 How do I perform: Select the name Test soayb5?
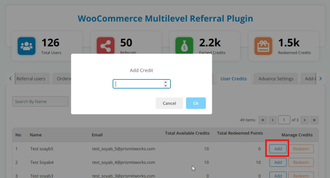pyautogui.click(x=42, y=149)
